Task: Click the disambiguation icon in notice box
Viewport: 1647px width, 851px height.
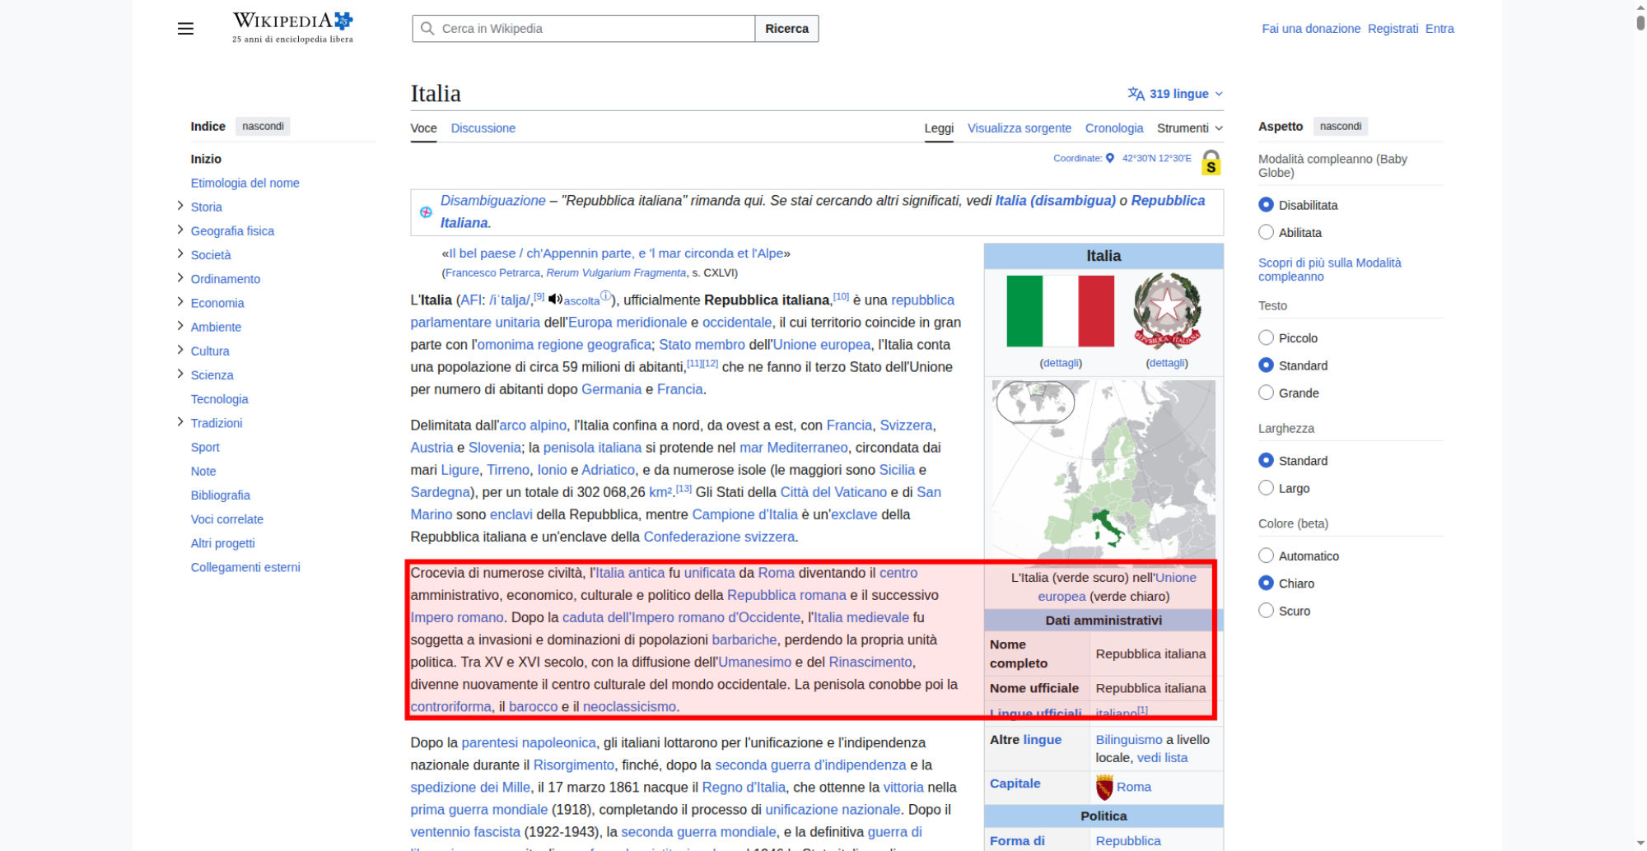Action: pyautogui.click(x=426, y=212)
